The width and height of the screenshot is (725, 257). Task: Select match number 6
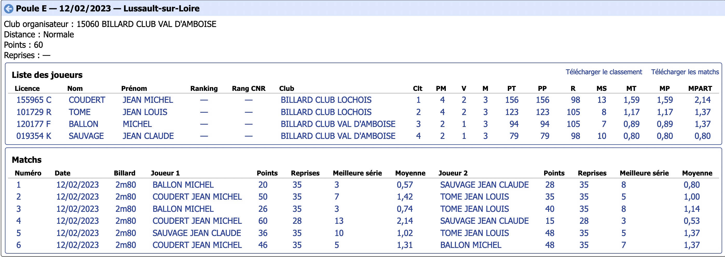19,245
